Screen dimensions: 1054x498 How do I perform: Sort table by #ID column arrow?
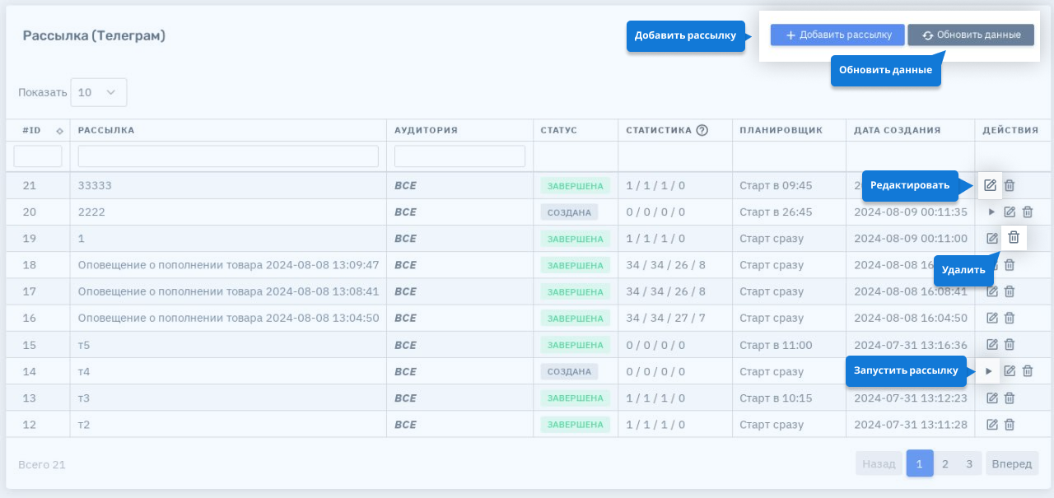(59, 131)
